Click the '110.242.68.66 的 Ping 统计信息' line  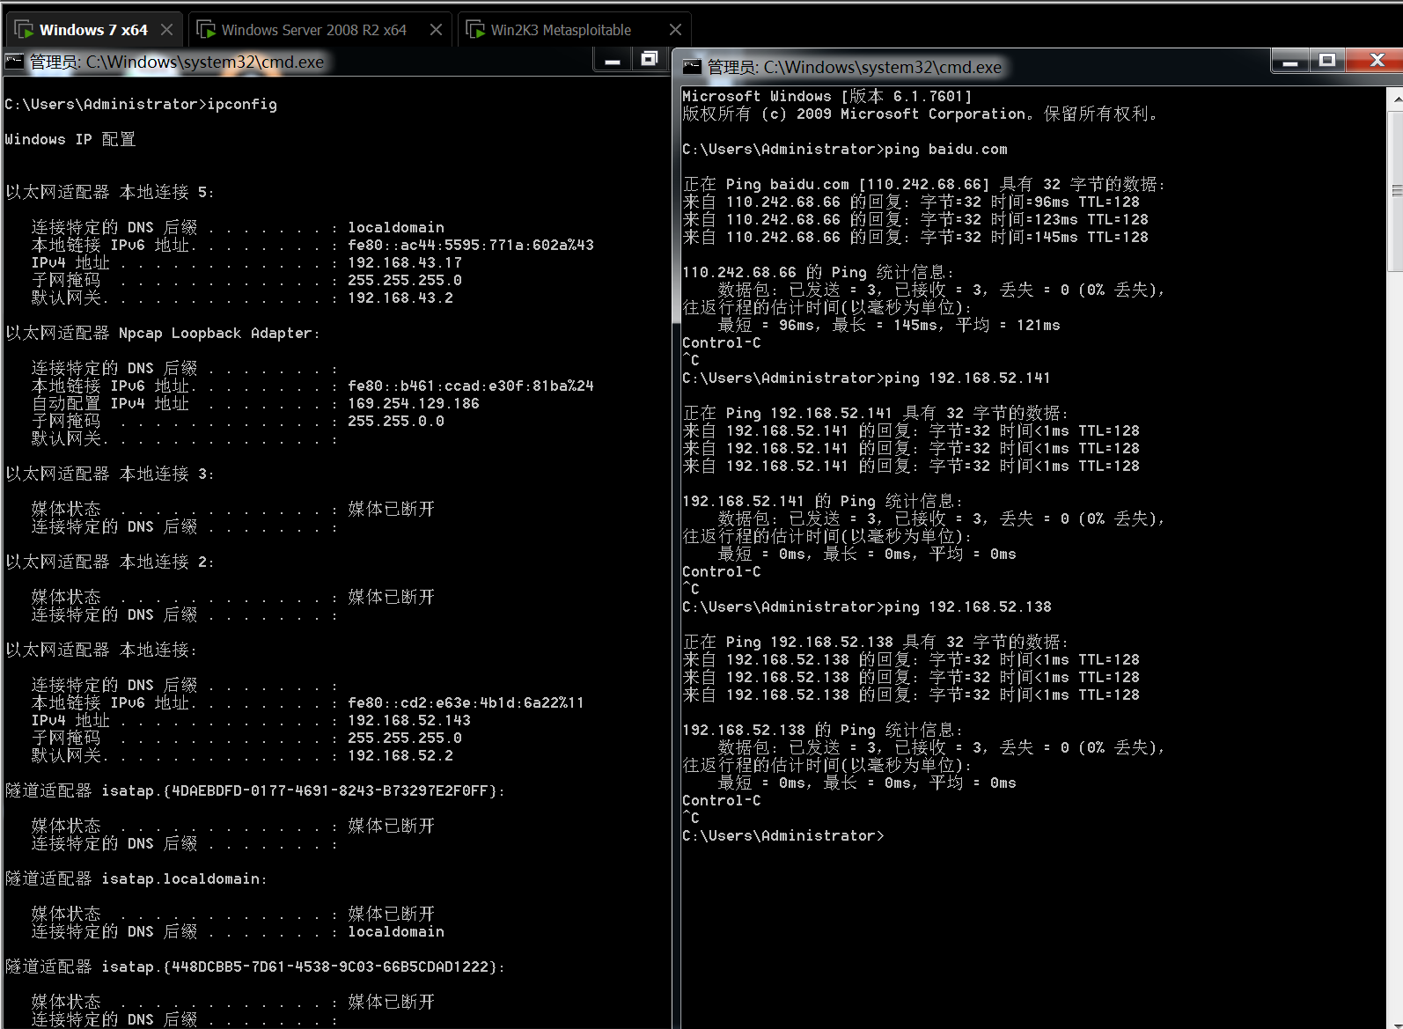pyautogui.click(x=819, y=273)
